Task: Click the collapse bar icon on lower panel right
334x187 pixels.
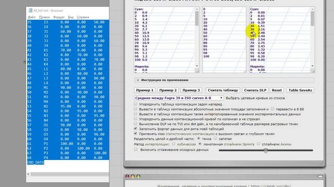Action: [320, 176]
